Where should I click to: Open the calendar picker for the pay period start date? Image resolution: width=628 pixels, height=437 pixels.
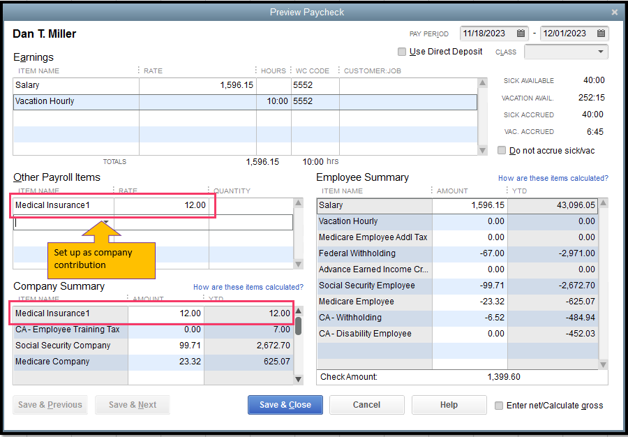tap(521, 33)
